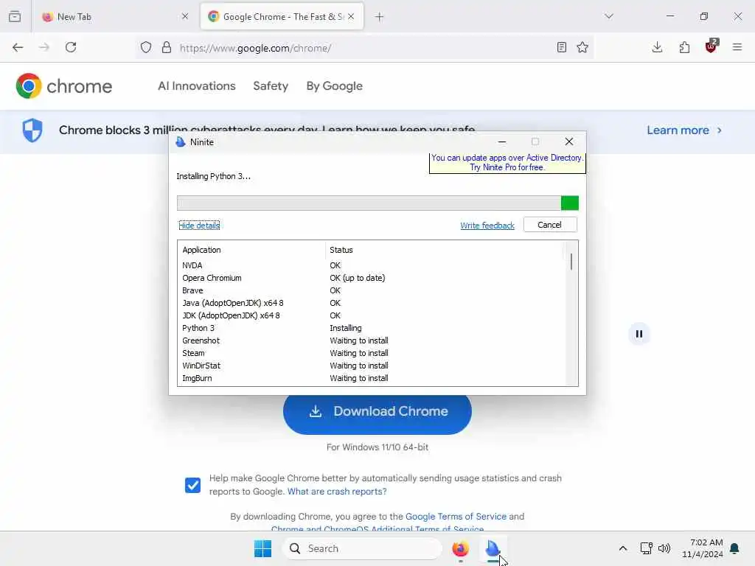This screenshot has width=755, height=566.
Task: Switch to New Tab tab
Action: (115, 16)
